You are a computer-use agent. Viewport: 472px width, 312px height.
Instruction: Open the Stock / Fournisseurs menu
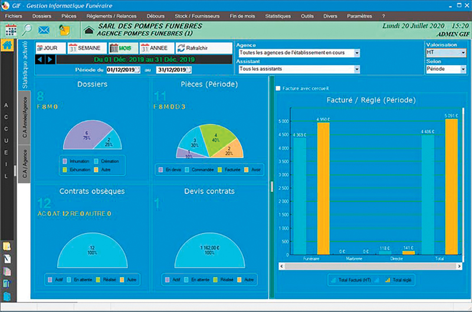pos(197,16)
